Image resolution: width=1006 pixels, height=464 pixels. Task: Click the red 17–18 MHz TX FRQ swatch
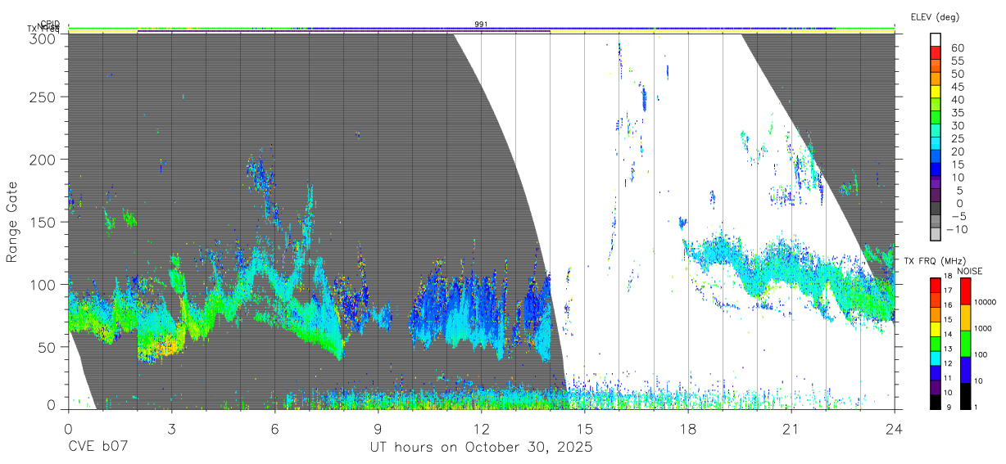tap(936, 286)
